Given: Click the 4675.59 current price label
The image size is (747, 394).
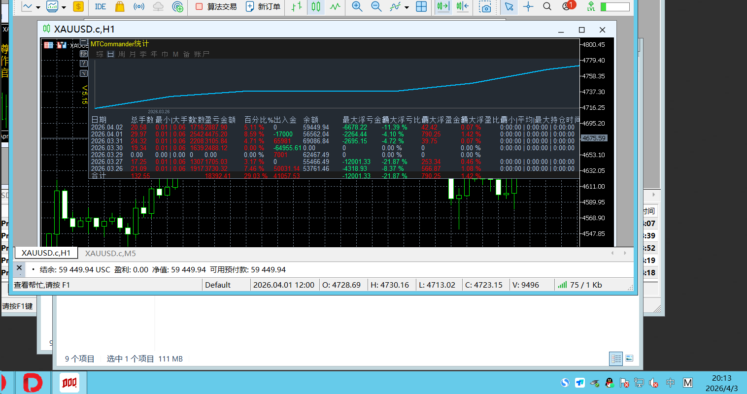Looking at the screenshot, I should (594, 138).
